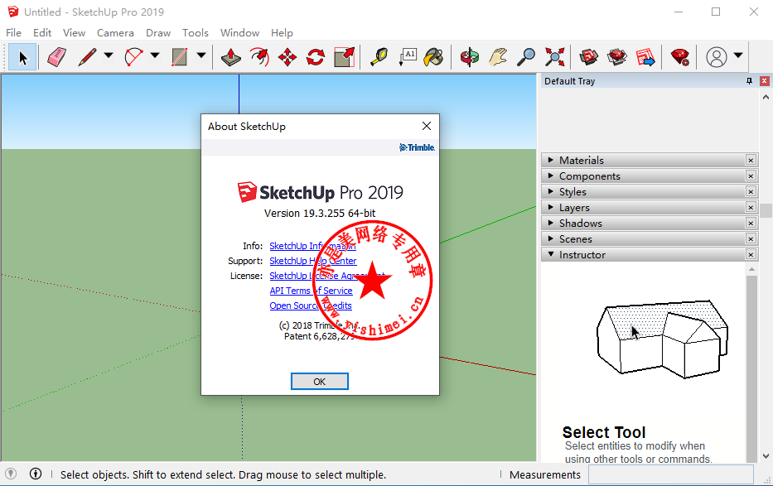The height and width of the screenshot is (486, 773).
Task: Click OK in the About SketchUp dialog
Action: tap(320, 381)
